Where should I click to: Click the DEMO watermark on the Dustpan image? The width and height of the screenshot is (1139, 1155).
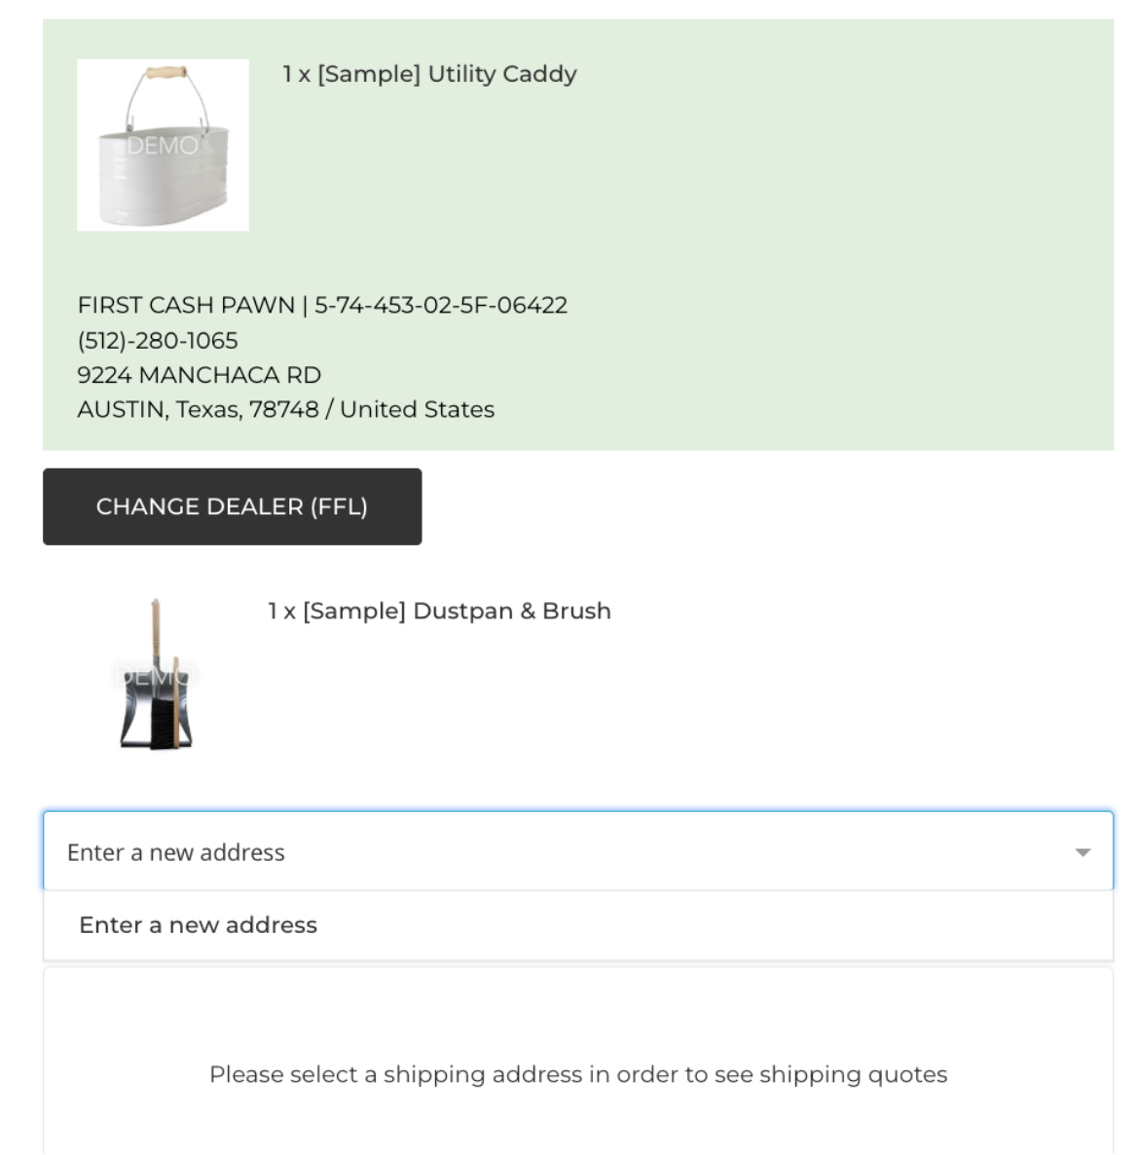pos(156,675)
